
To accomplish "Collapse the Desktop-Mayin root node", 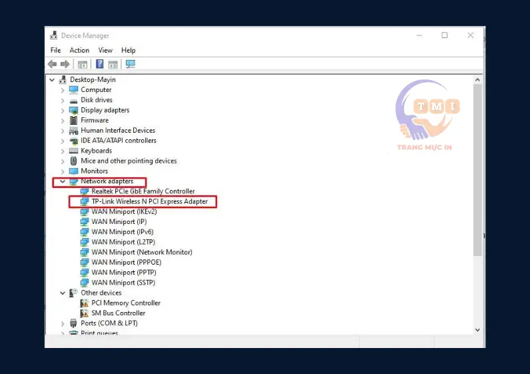I will [x=52, y=80].
